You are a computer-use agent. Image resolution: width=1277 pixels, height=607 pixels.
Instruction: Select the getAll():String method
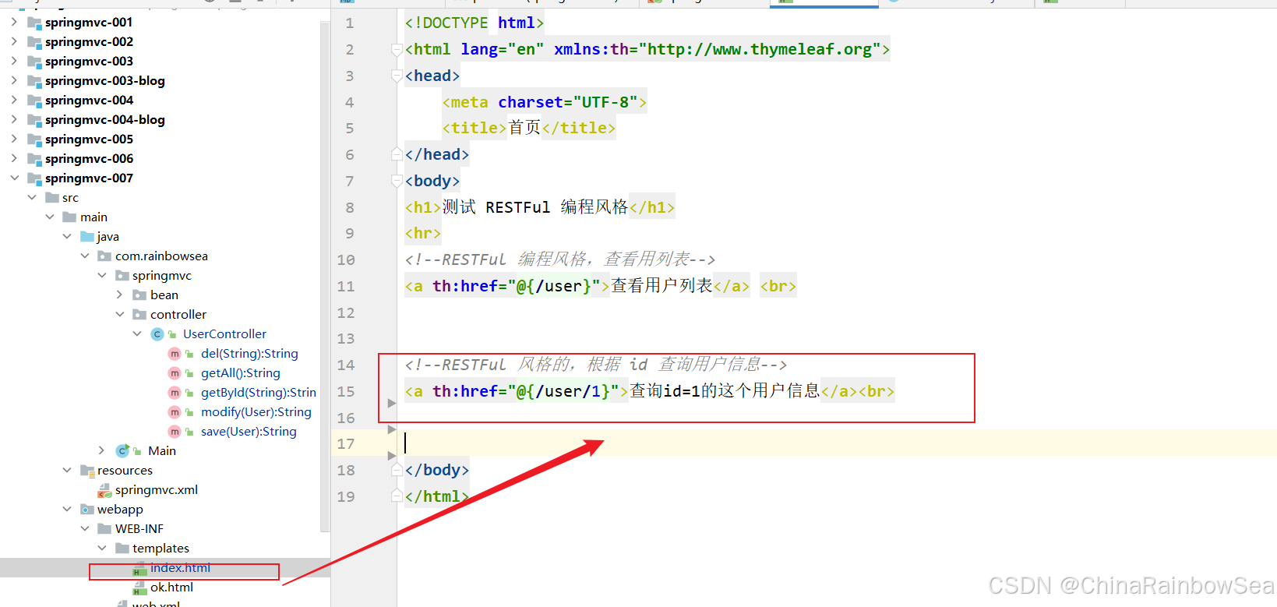pyautogui.click(x=241, y=373)
